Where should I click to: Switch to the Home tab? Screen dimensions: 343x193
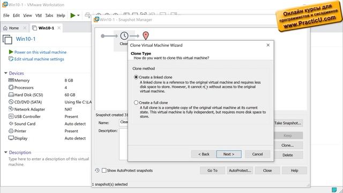tap(14, 28)
